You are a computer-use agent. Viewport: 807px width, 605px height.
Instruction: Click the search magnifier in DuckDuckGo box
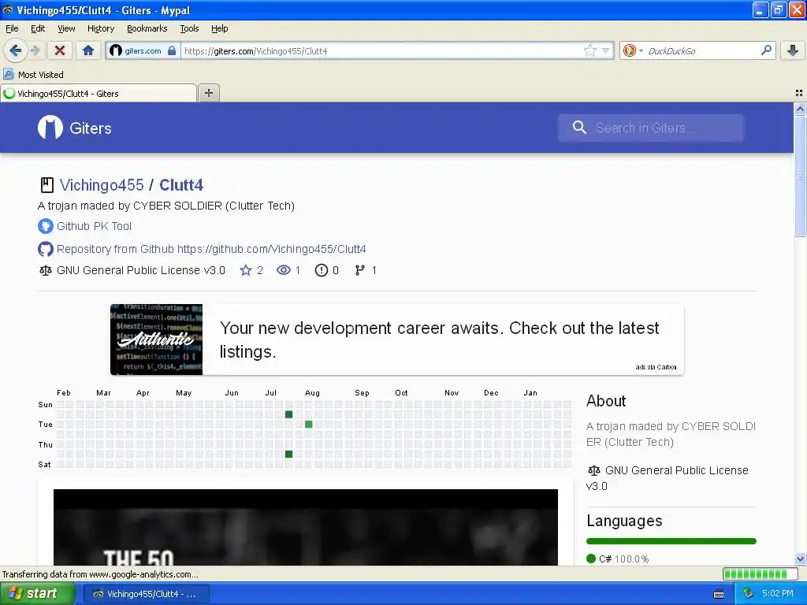point(766,50)
